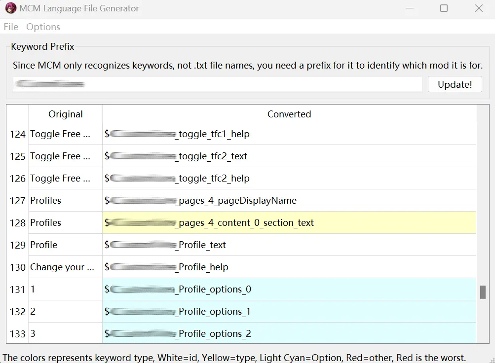Click the Original column header

pyautogui.click(x=65, y=114)
